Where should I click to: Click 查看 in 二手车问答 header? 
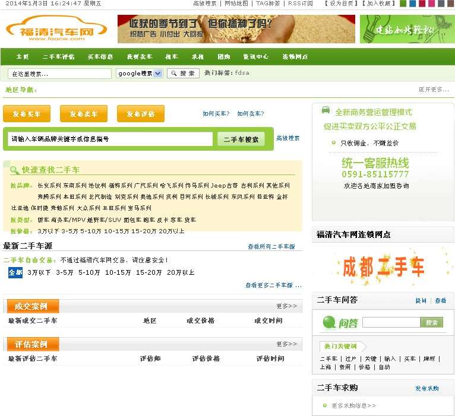pos(441,301)
